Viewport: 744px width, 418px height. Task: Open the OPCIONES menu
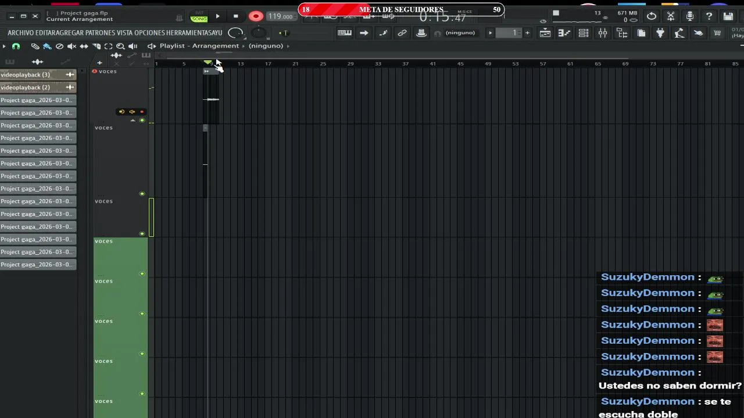click(149, 33)
